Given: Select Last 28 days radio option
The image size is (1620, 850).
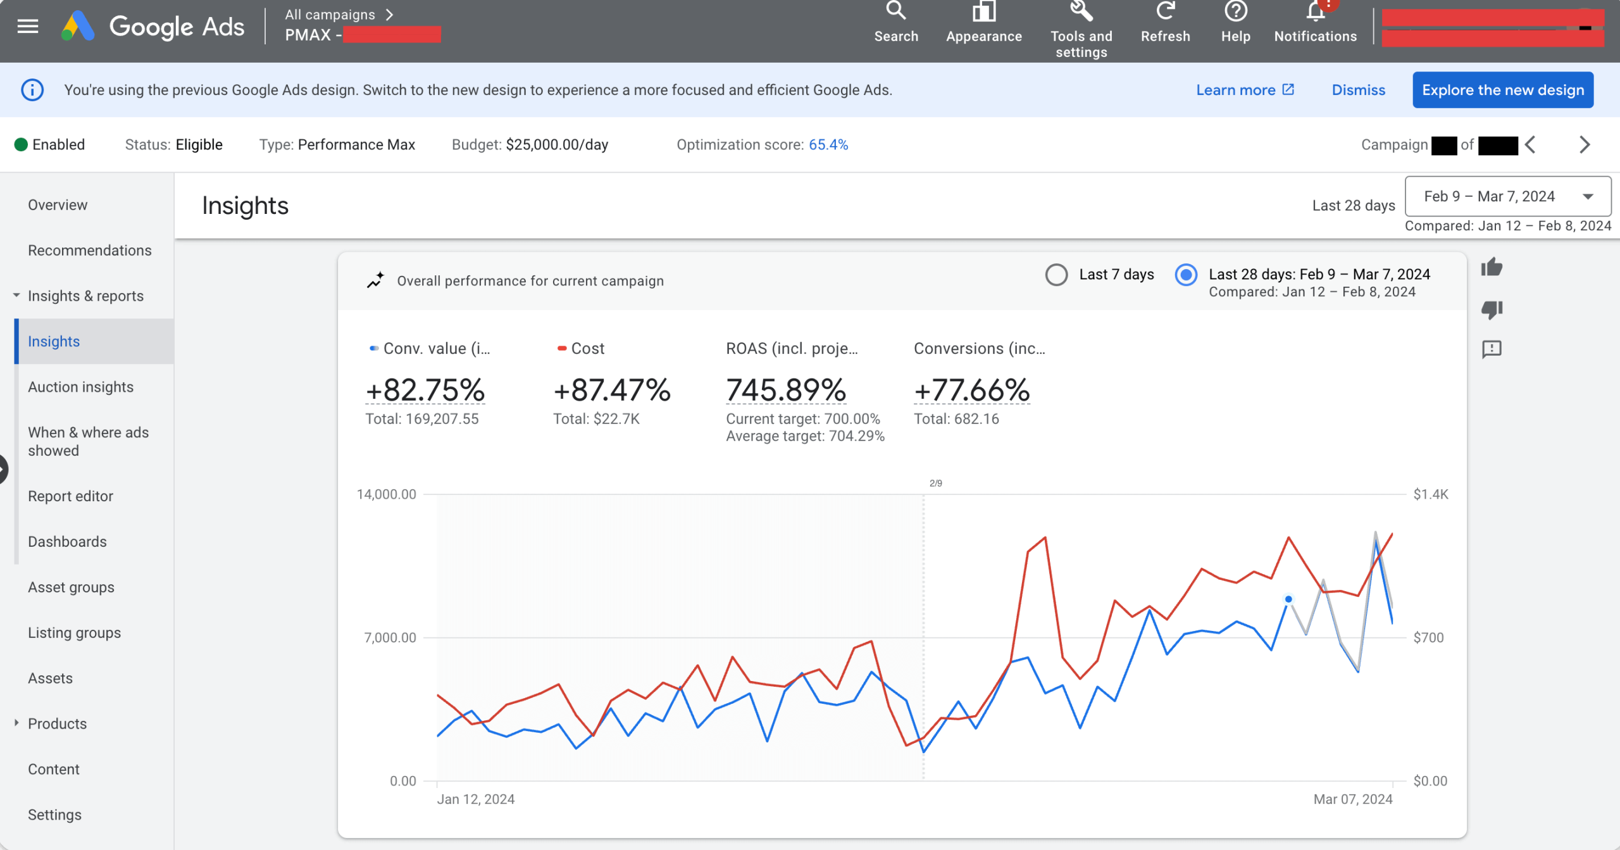Looking at the screenshot, I should [1186, 275].
